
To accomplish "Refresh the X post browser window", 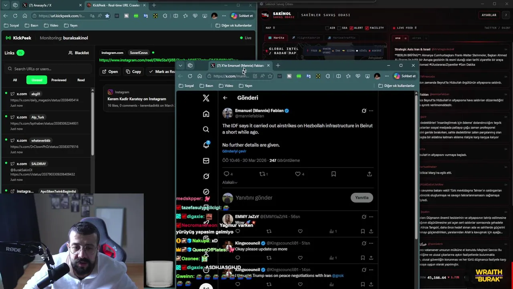I will 190,76.
